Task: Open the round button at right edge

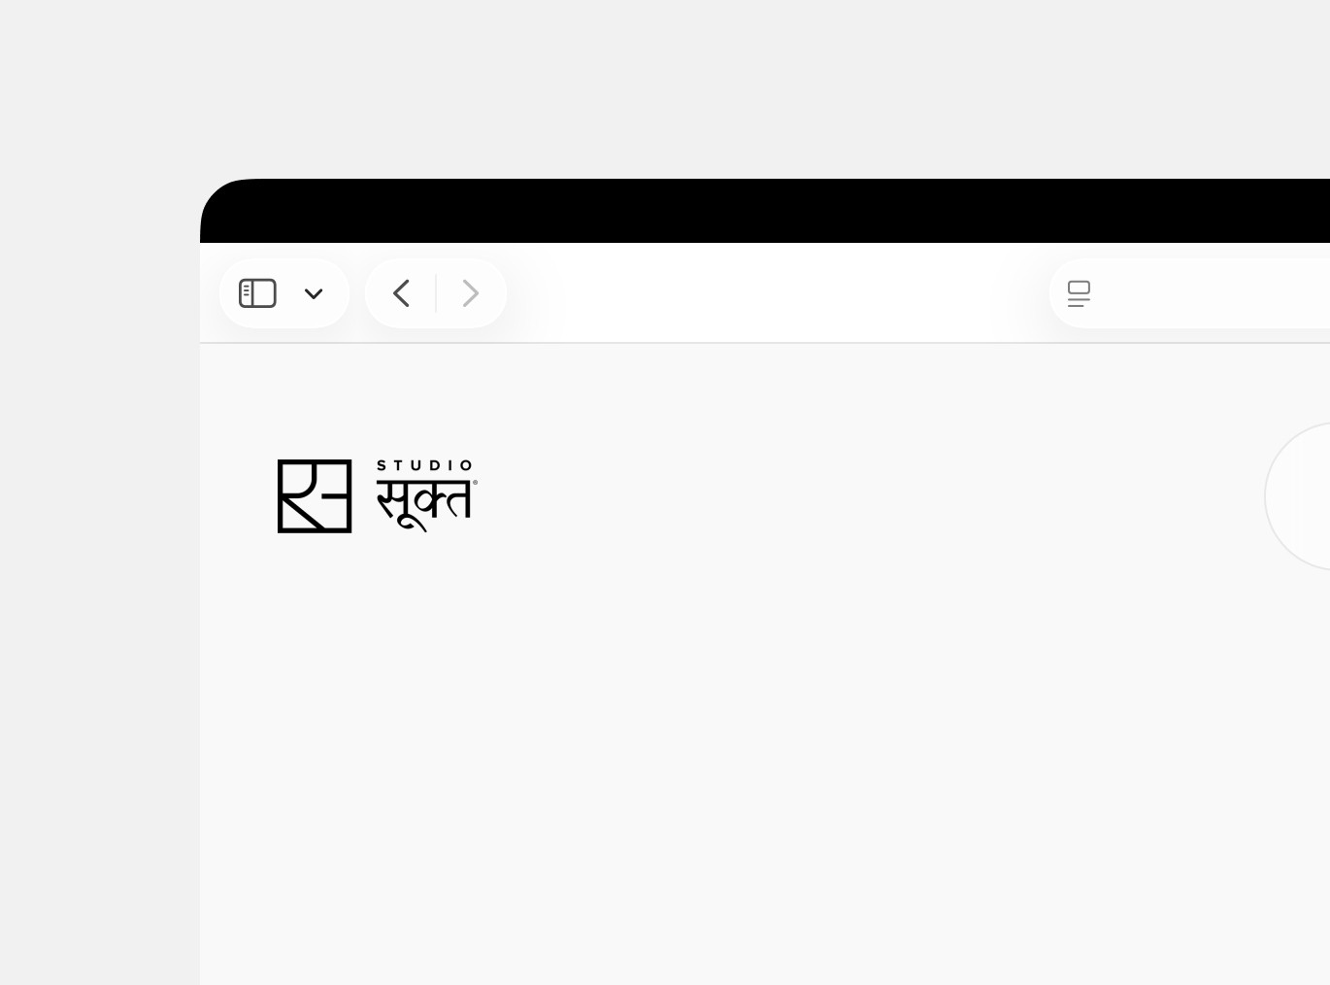Action: (x=1298, y=496)
